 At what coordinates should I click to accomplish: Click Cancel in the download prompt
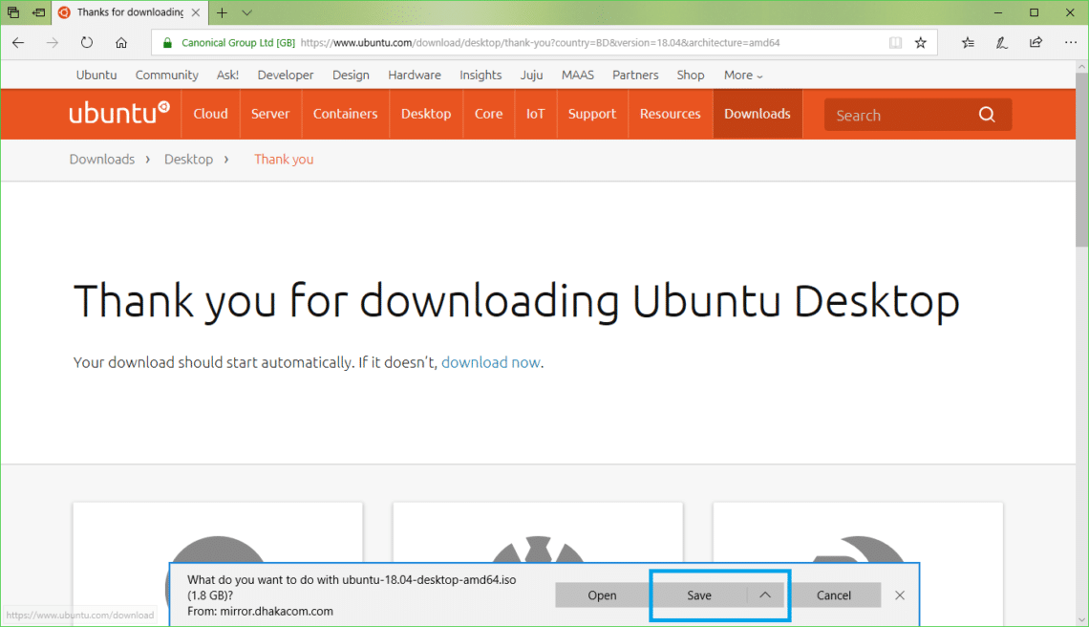[x=834, y=595]
